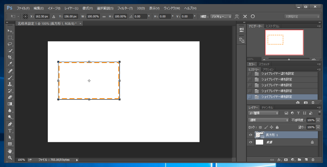Create new document from current state icon
This screenshot has width=327, height=167.
(298, 103)
